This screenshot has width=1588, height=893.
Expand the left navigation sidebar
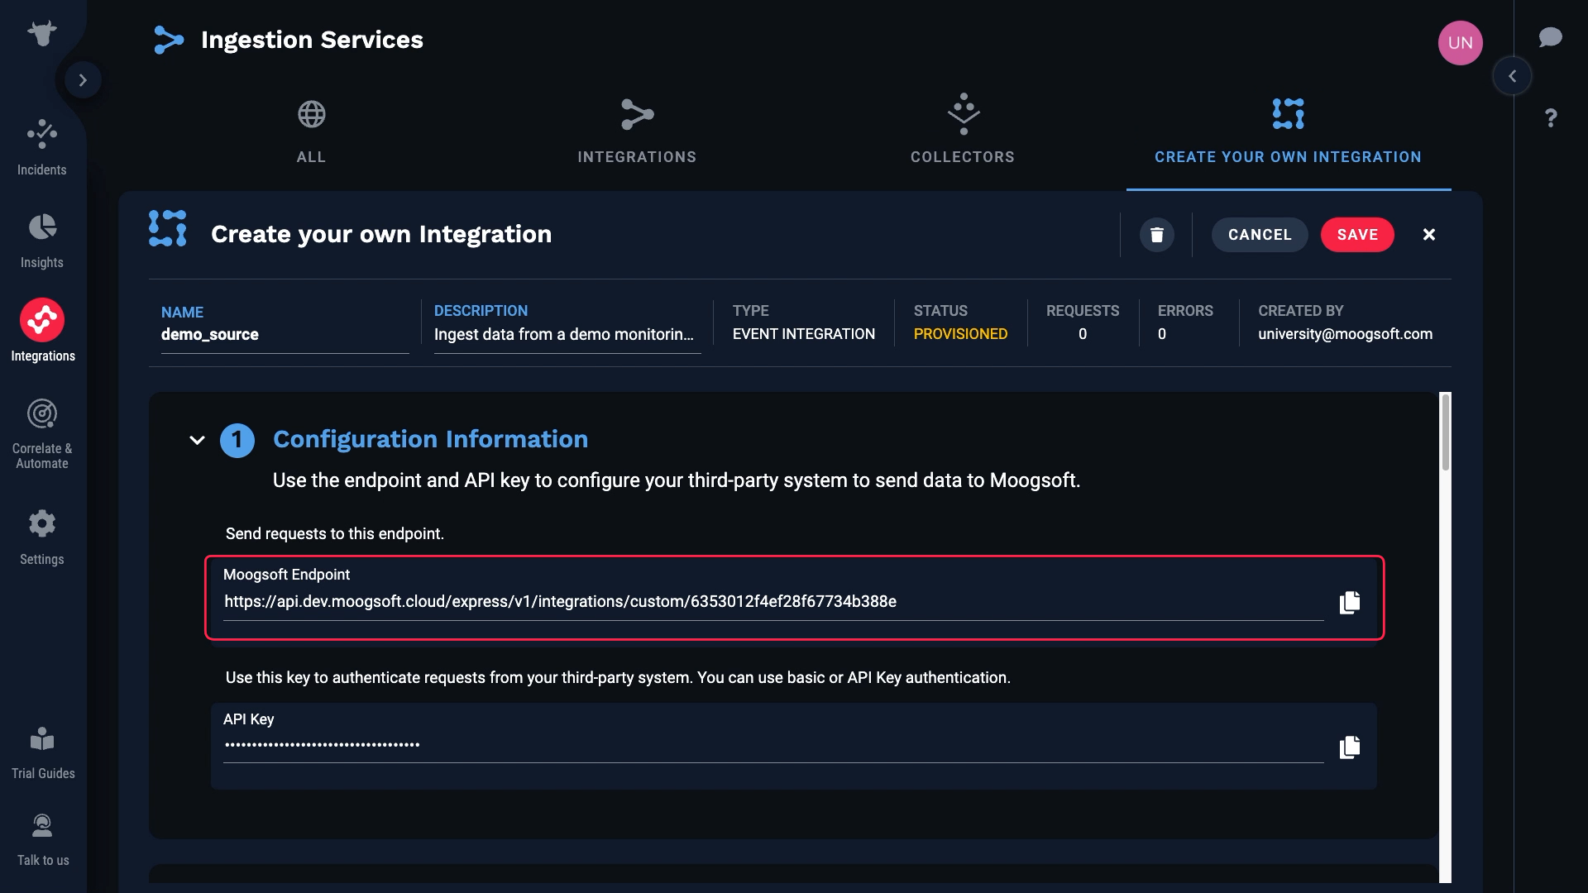point(83,80)
